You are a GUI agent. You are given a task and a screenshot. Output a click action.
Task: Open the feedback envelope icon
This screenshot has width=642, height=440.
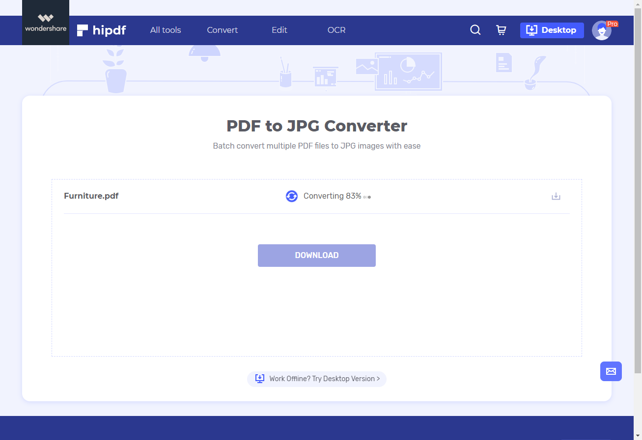click(611, 371)
